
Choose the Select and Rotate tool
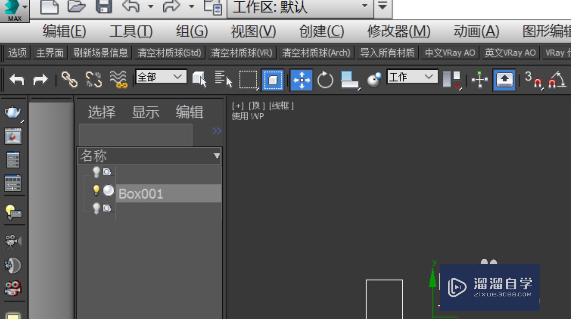click(x=325, y=80)
